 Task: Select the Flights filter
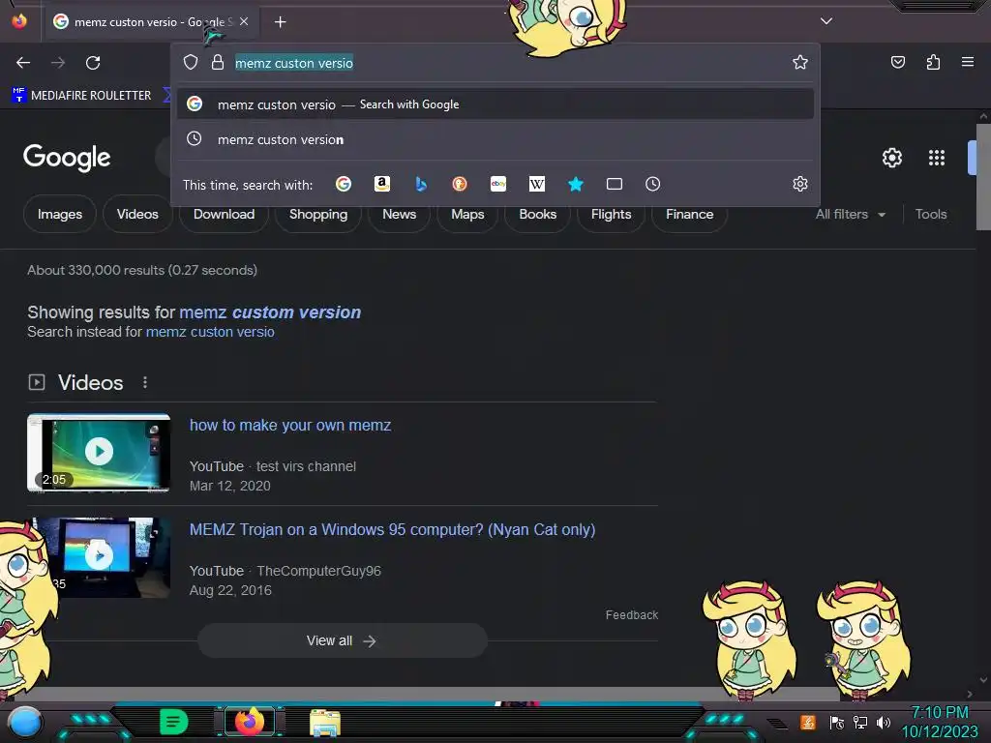click(x=611, y=214)
